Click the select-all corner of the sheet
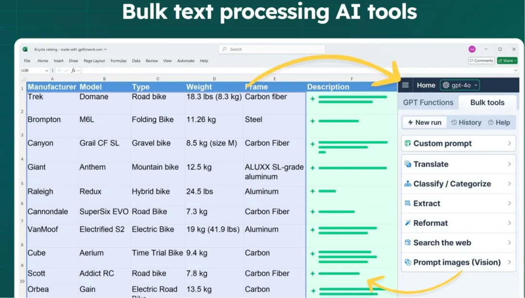525x298 pixels. [x=23, y=79]
